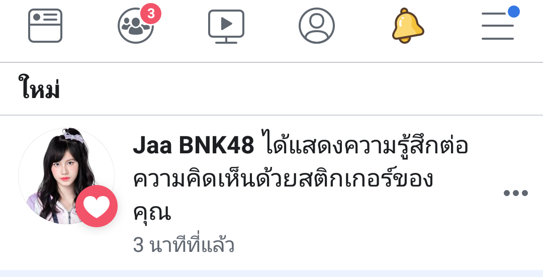Viewport: 543px width, 277px height.
Task: Tap the light blue row below notification
Action: click(271, 273)
